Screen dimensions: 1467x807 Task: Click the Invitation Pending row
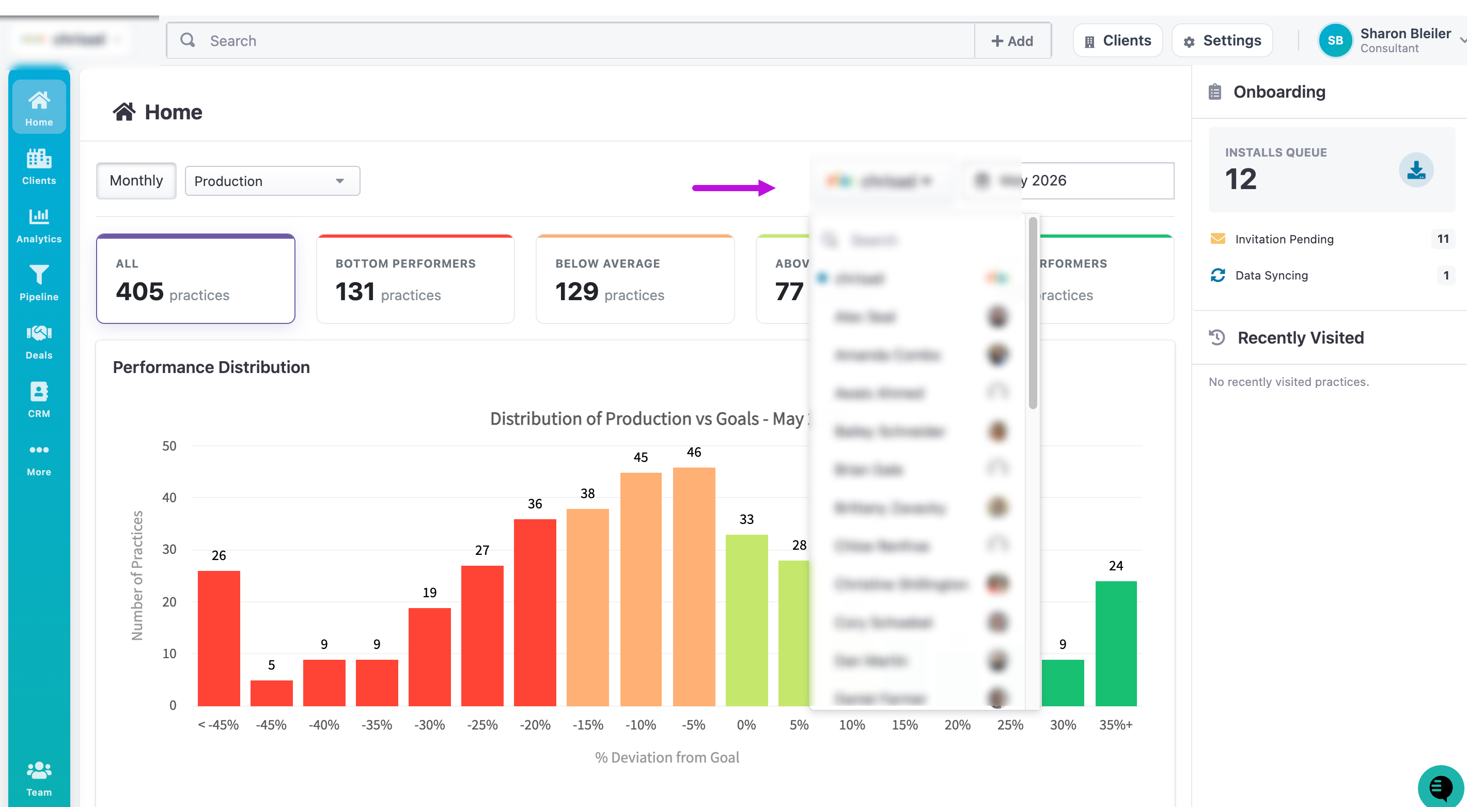click(x=1332, y=239)
